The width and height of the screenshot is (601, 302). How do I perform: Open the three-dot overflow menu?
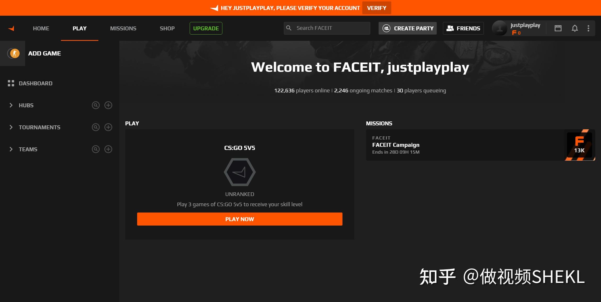point(588,28)
